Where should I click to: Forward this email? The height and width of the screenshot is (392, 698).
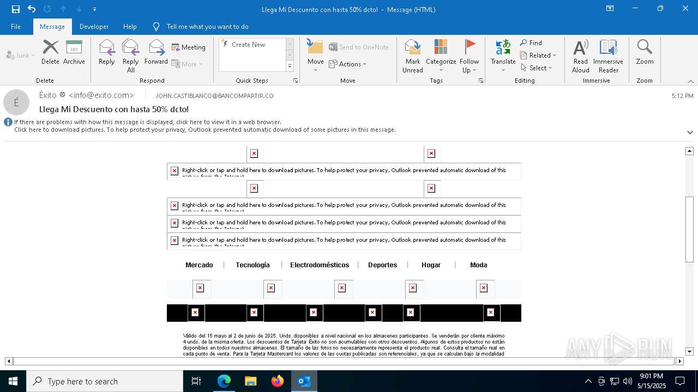pos(157,52)
